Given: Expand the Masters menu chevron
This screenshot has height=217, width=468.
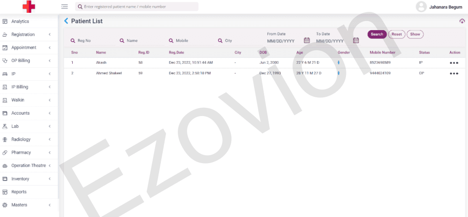Looking at the screenshot, I should (x=49, y=205).
